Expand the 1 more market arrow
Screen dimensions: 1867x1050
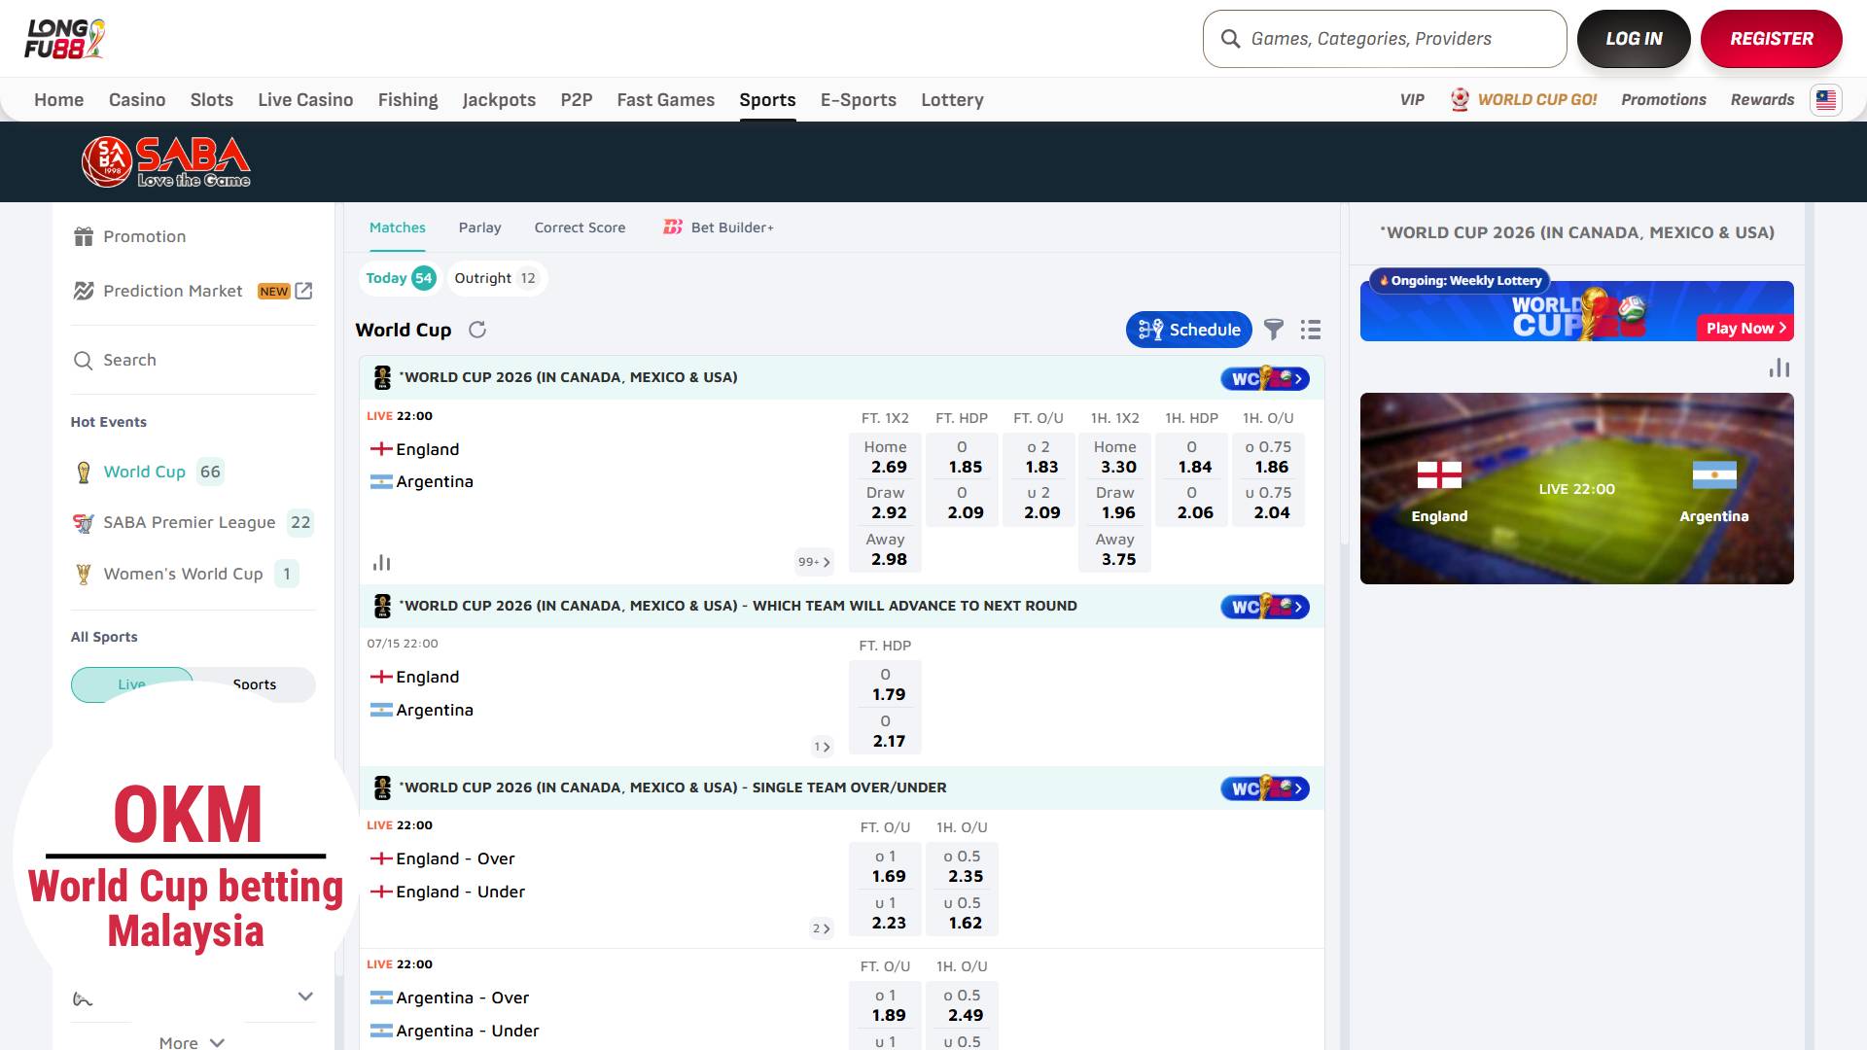pyautogui.click(x=822, y=747)
